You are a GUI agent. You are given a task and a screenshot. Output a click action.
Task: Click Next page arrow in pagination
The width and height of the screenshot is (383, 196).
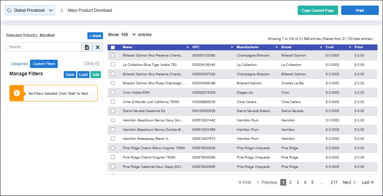(349, 182)
